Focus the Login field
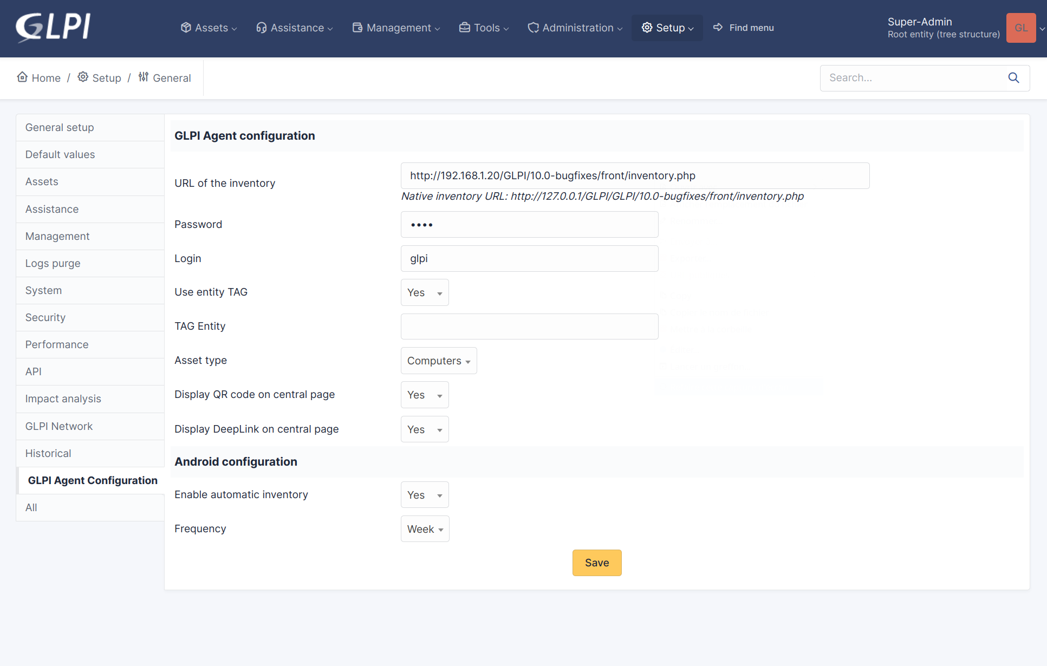Viewport: 1047px width, 666px height. pos(529,259)
